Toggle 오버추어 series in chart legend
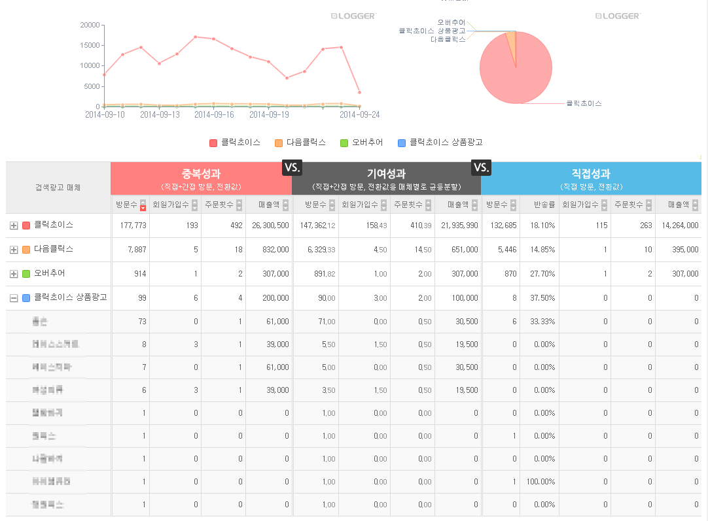 point(362,143)
